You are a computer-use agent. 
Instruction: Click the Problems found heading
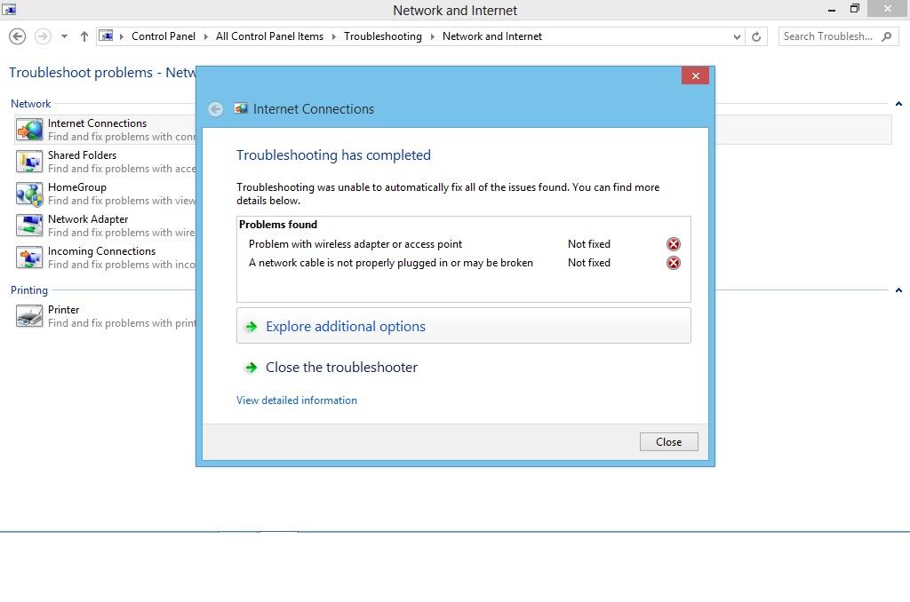pyautogui.click(x=278, y=225)
